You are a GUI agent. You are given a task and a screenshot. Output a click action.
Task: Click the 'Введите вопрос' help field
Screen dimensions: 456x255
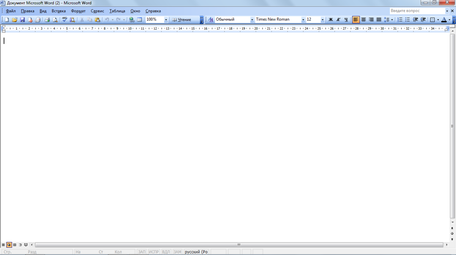[x=417, y=11]
